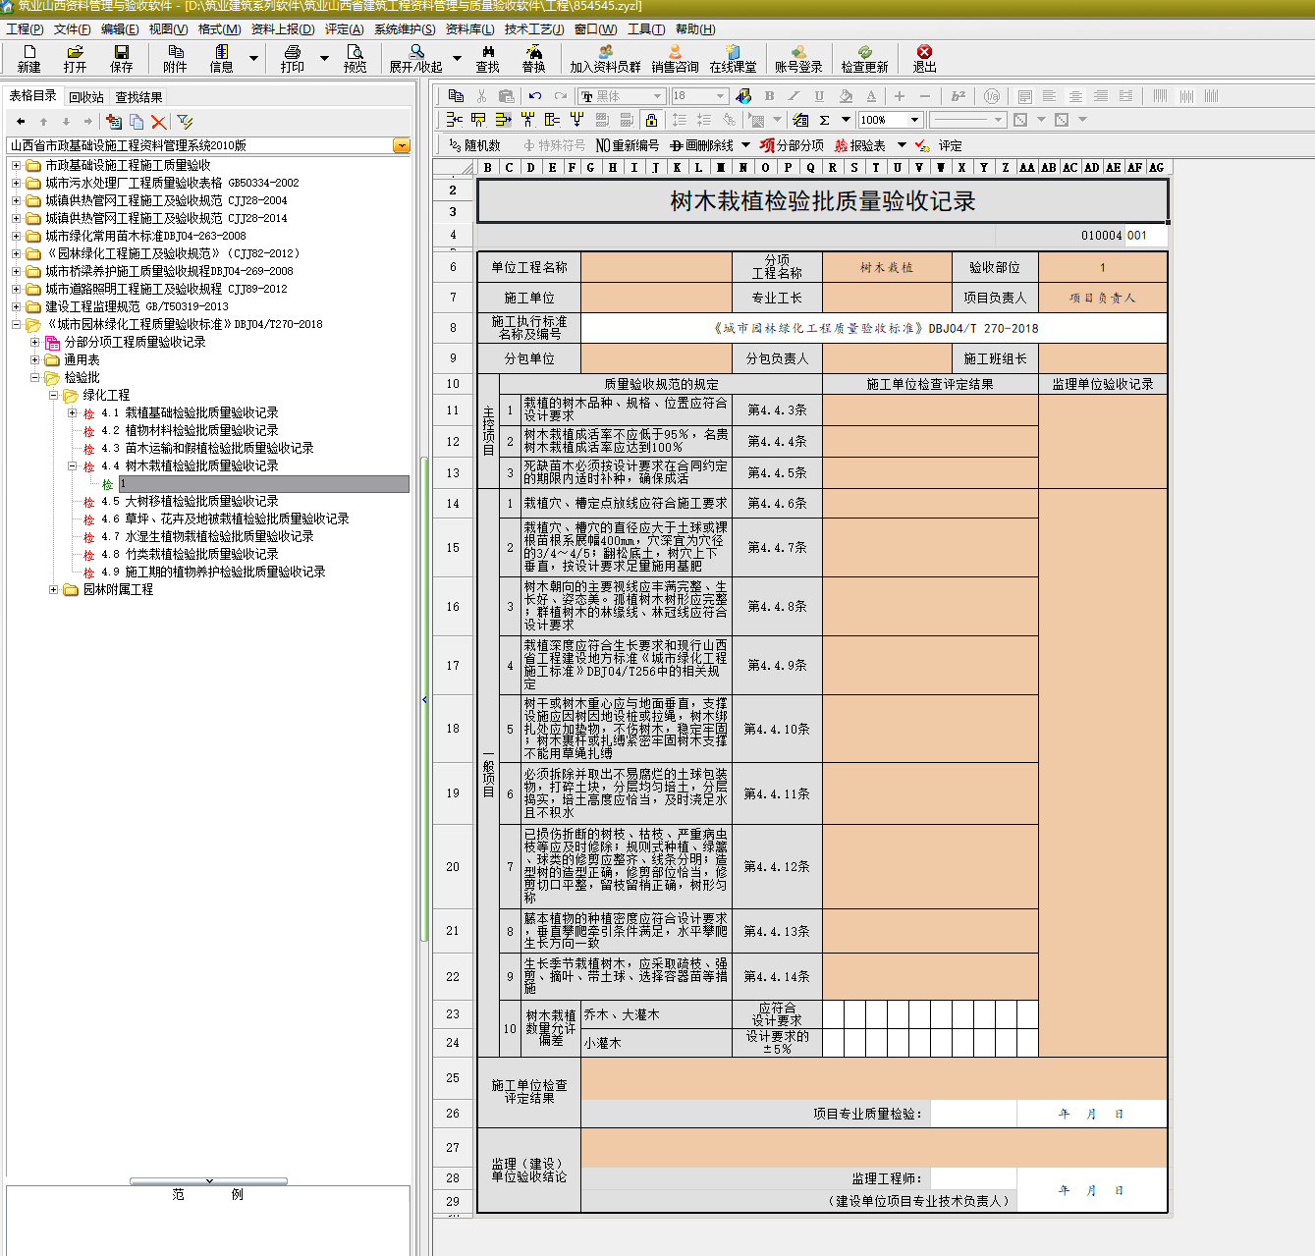Open the zoom 100% dropdown
Screen dimensions: 1315x1256
pos(914,120)
